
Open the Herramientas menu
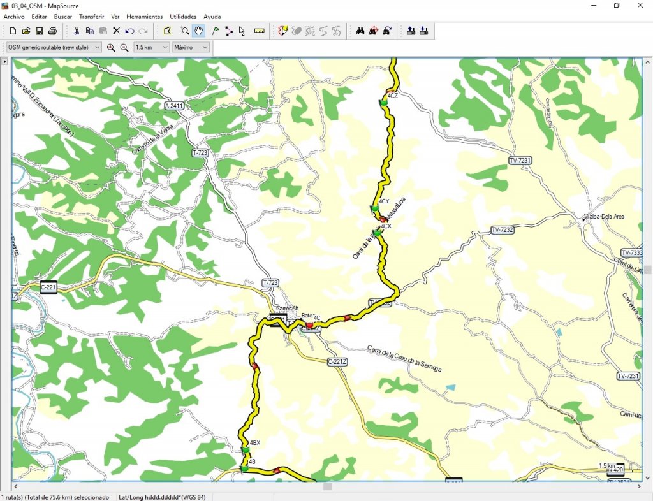144,17
